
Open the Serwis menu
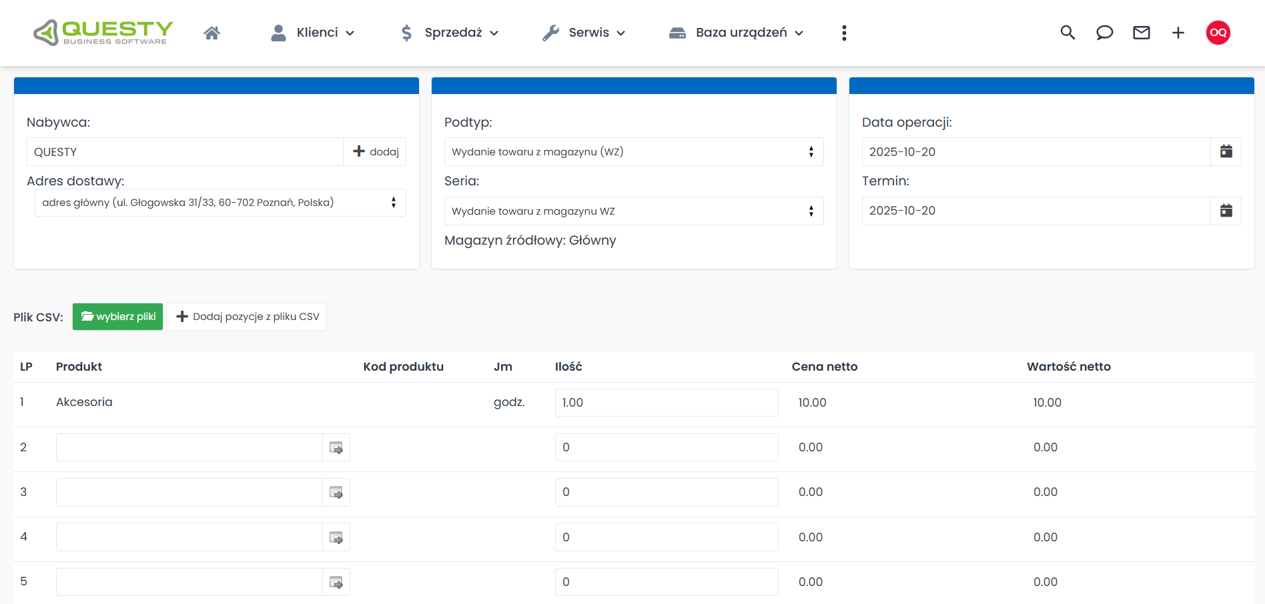coord(584,33)
